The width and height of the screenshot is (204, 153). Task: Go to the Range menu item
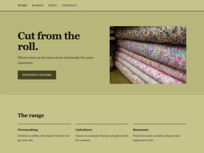tap(38, 5)
